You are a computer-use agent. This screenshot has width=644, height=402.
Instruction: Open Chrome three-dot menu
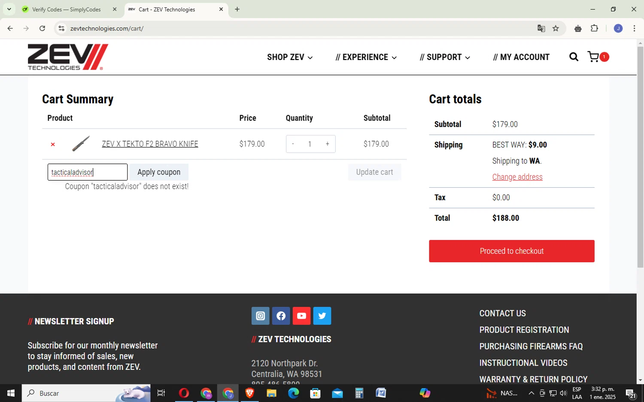[634, 28]
